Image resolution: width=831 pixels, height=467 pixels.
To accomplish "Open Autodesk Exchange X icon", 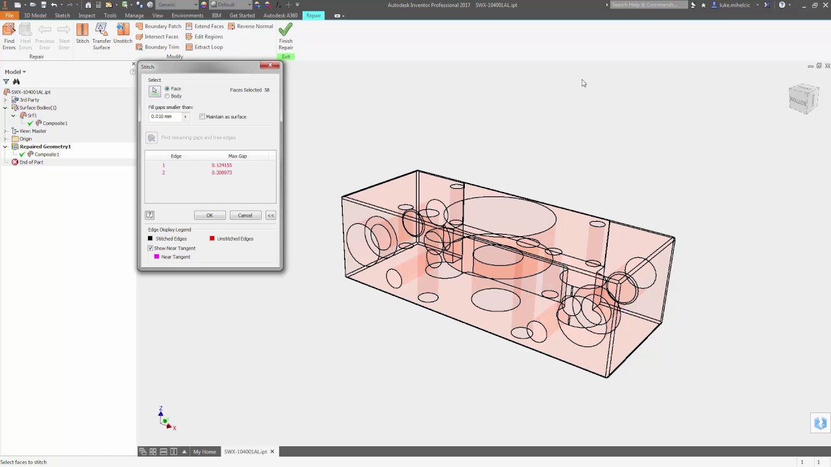I will 766,5.
